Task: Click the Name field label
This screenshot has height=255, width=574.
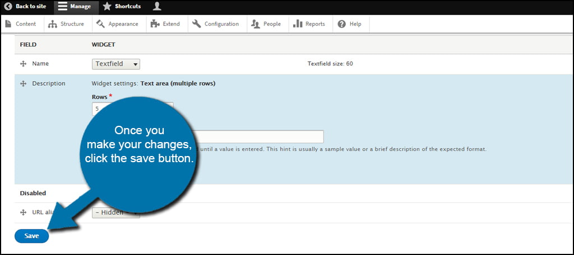Action: coord(40,64)
